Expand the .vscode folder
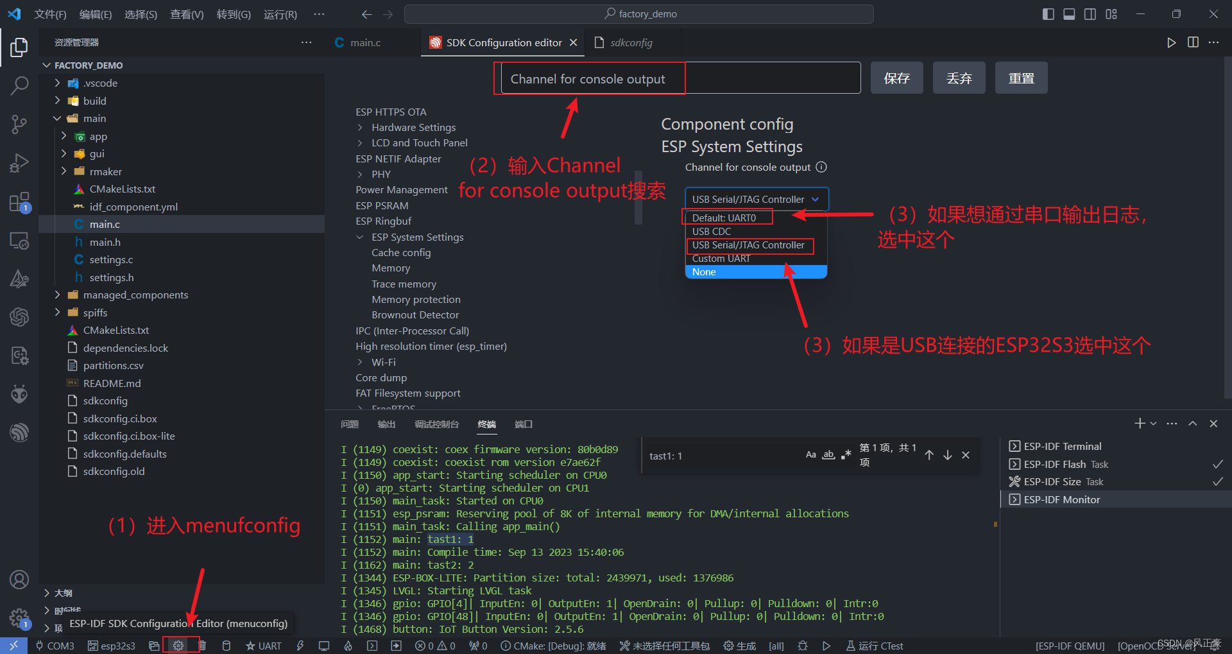 coord(57,83)
